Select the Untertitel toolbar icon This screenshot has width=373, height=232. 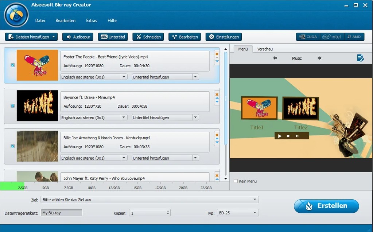click(113, 37)
